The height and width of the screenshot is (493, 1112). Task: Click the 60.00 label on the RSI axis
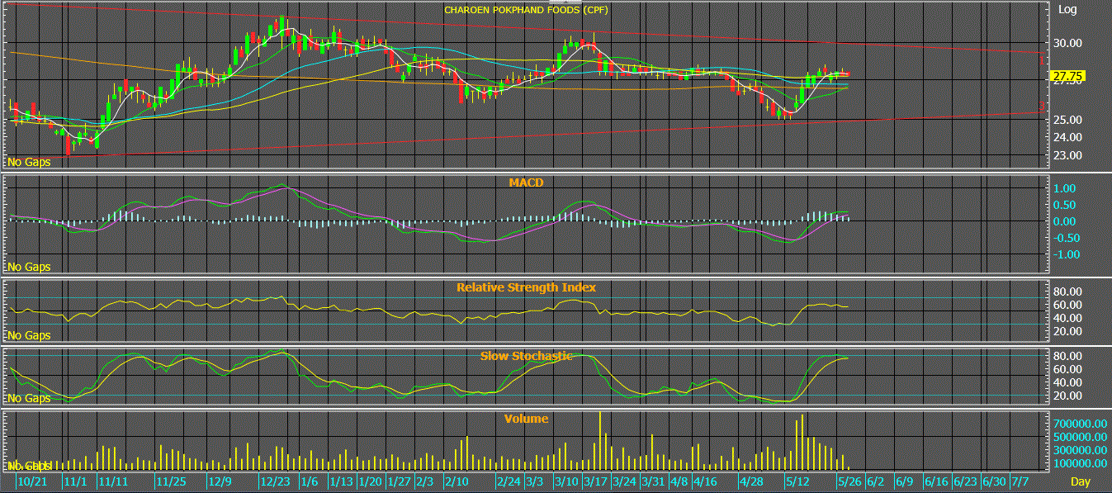[1067, 306]
